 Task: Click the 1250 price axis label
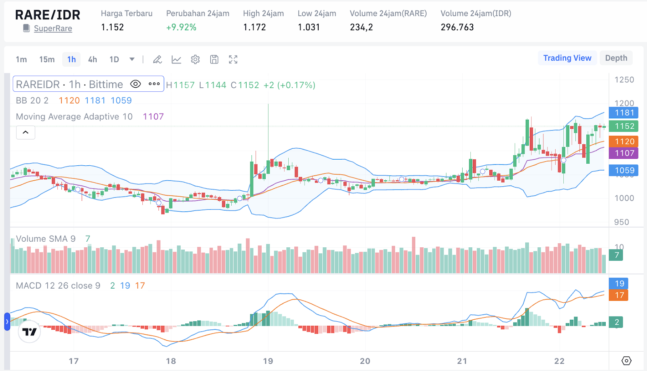[624, 80]
